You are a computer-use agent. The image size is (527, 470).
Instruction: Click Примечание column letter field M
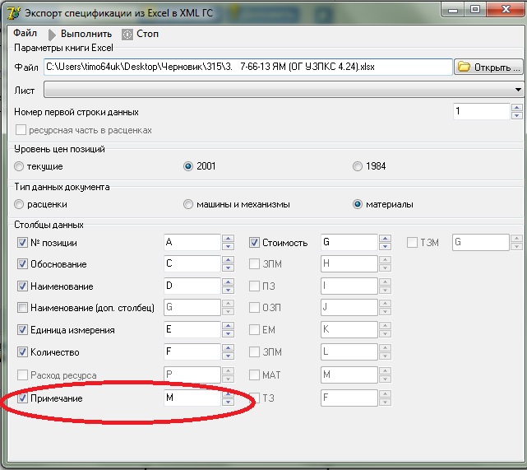(x=192, y=398)
